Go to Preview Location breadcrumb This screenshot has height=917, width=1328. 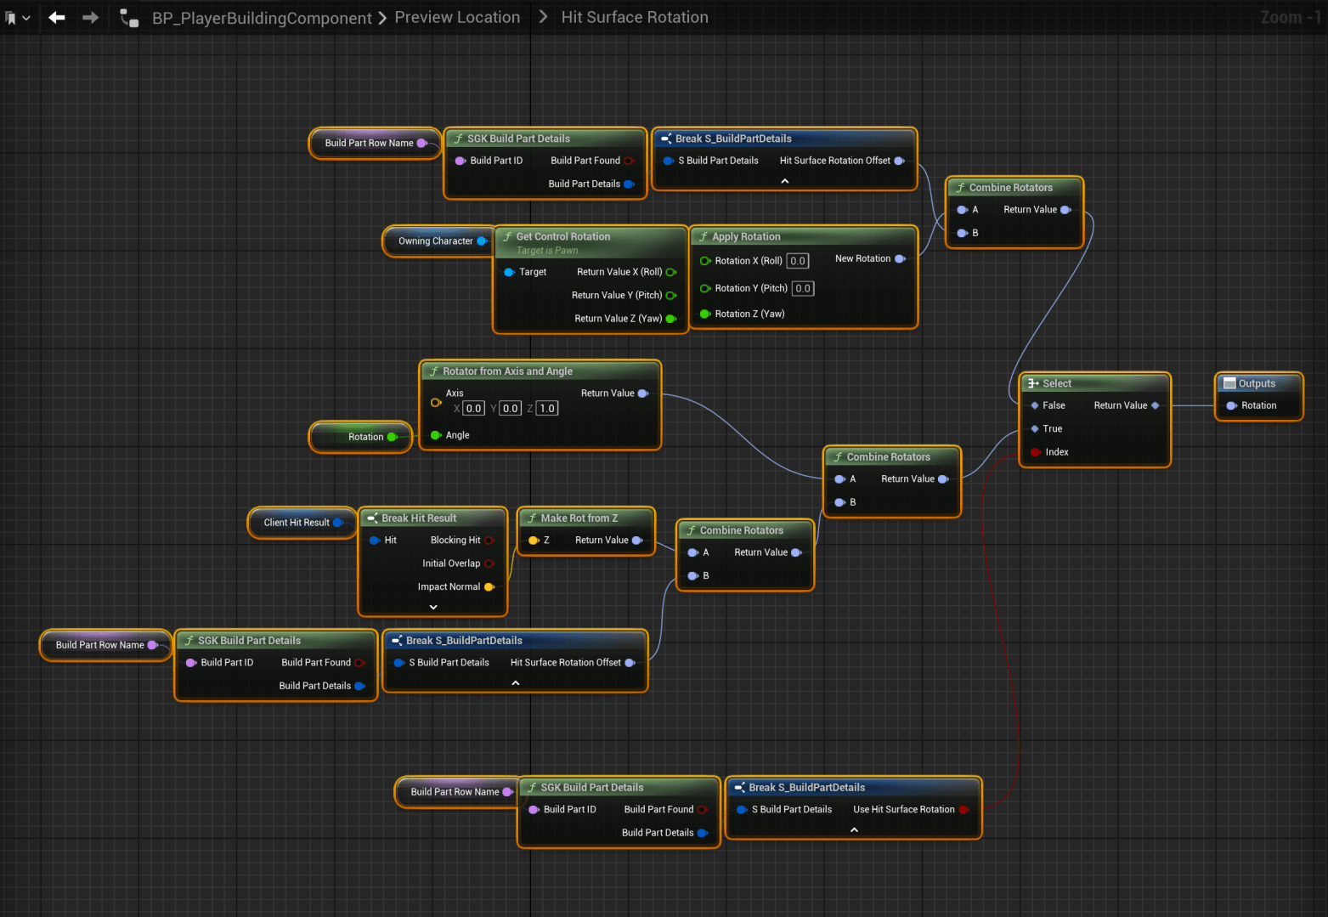coord(457,18)
